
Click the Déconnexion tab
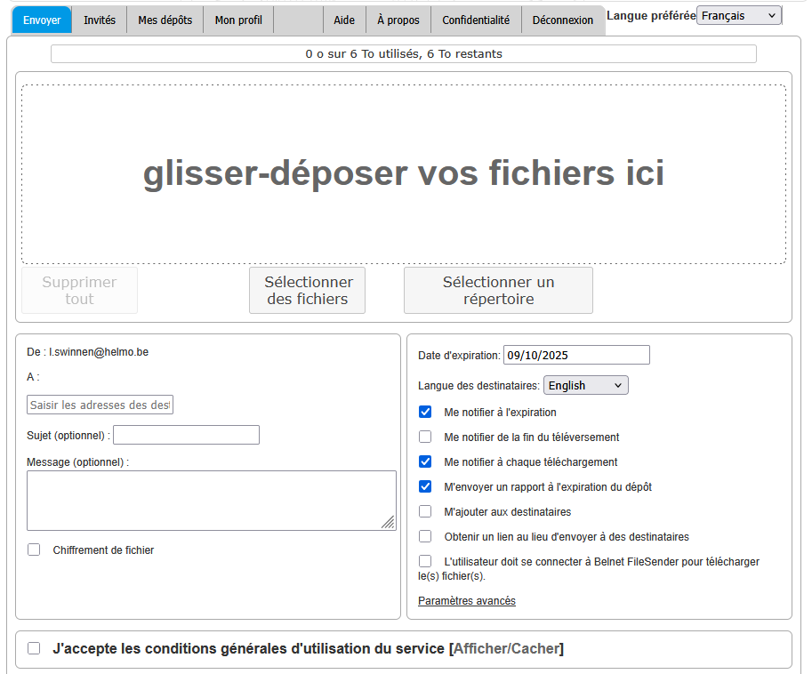562,20
